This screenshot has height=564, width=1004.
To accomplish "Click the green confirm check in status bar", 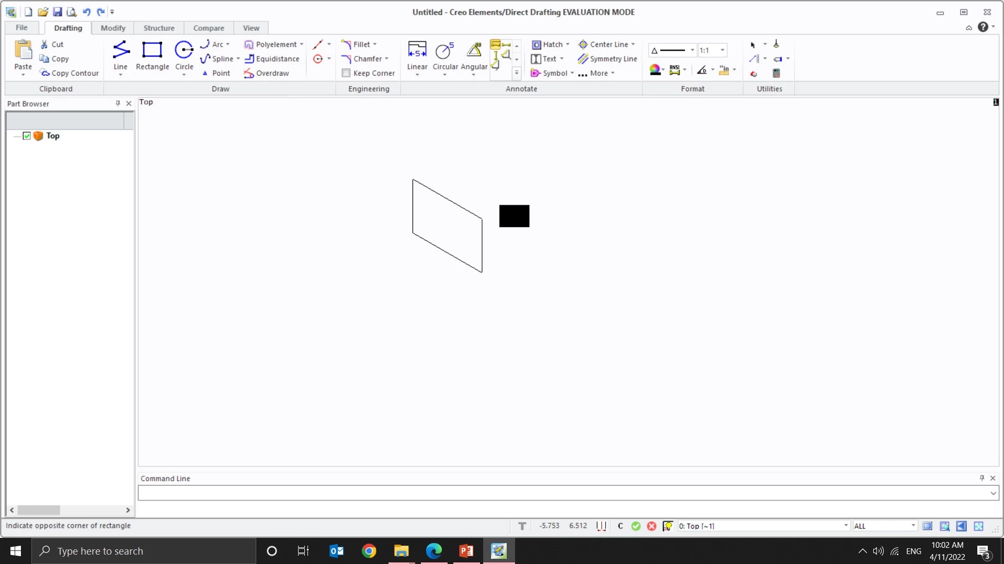I will tap(636, 526).
